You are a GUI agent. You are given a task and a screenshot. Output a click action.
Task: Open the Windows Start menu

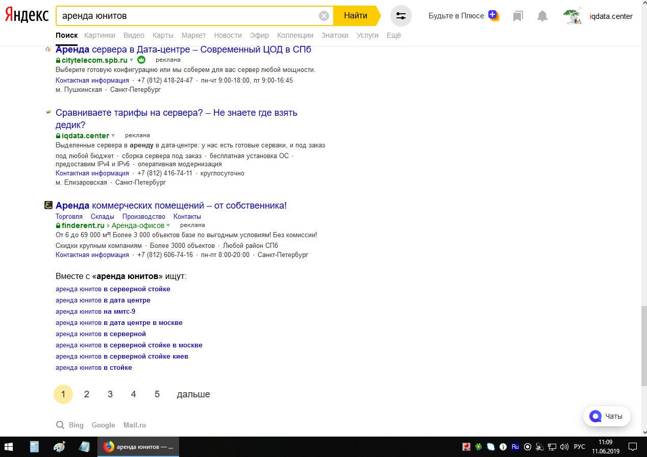click(9, 447)
